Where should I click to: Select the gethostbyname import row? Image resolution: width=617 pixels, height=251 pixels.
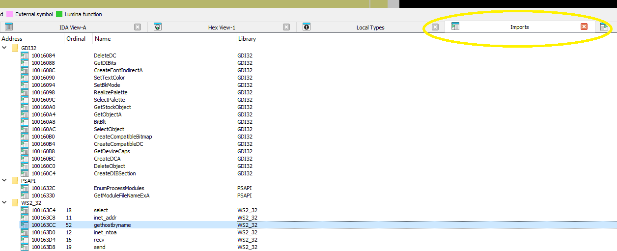pos(112,225)
